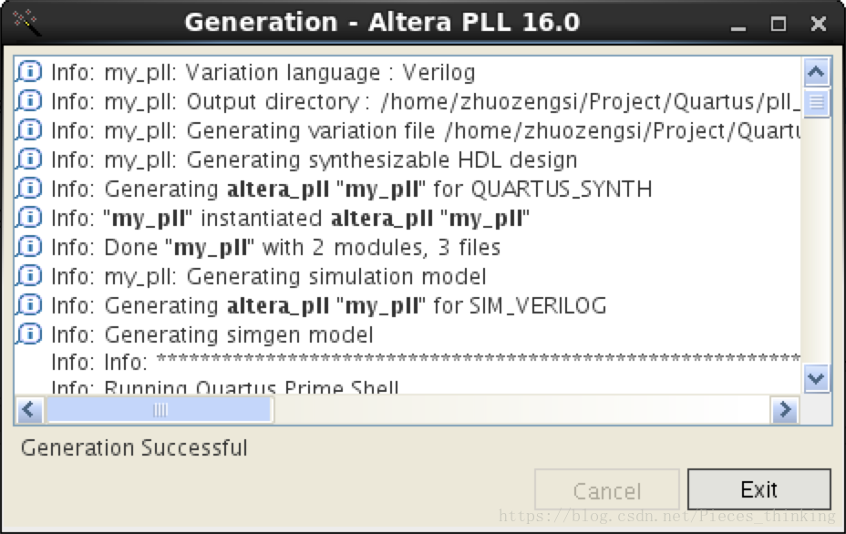
Task: Click info icon beside SIM_VERILOG line
Action: (x=28, y=304)
